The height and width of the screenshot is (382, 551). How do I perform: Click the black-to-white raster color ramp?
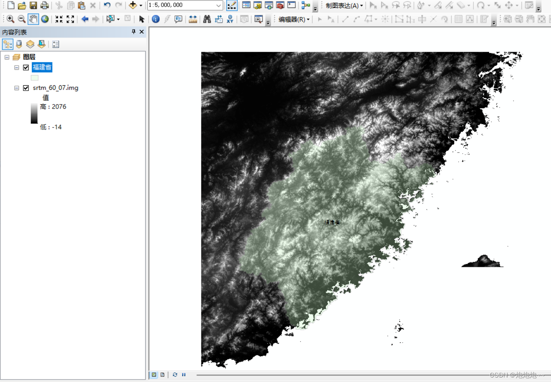click(x=34, y=113)
